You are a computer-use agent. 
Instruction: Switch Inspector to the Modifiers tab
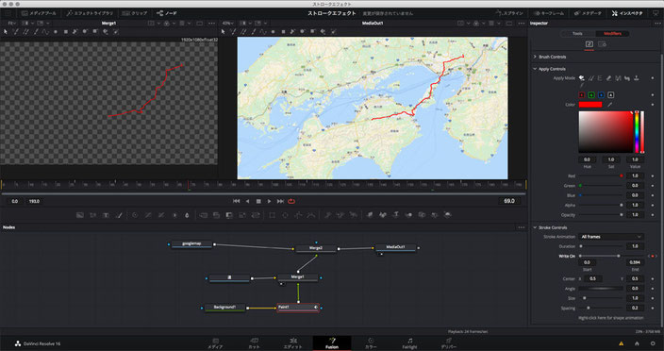pyautogui.click(x=612, y=33)
